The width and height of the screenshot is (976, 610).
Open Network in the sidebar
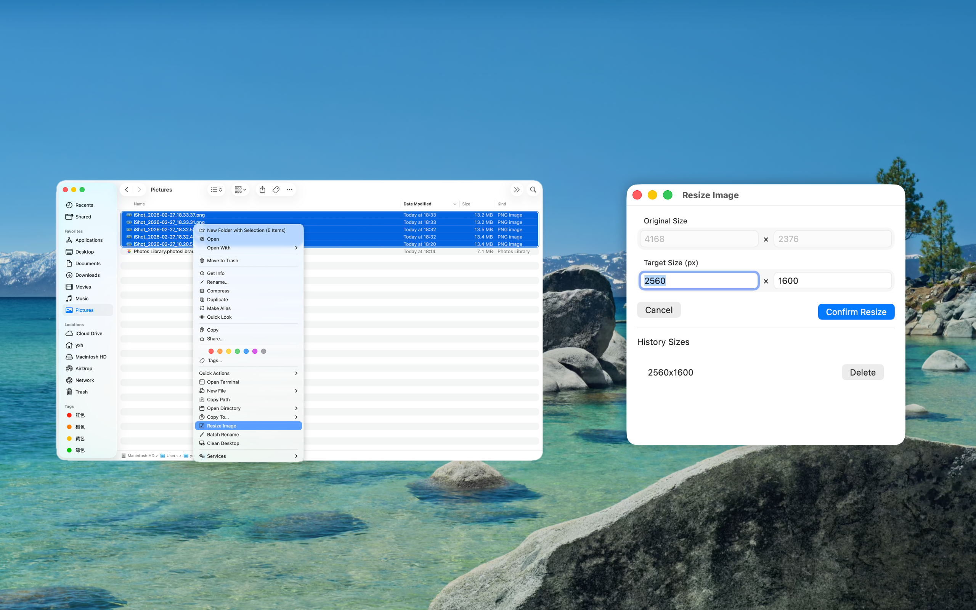(88, 380)
